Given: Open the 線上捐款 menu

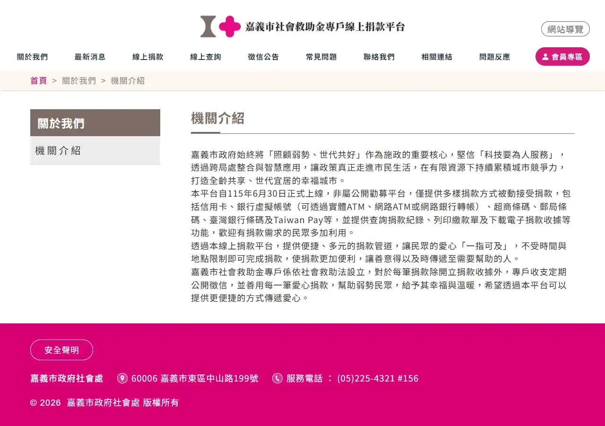Looking at the screenshot, I should [x=148, y=57].
